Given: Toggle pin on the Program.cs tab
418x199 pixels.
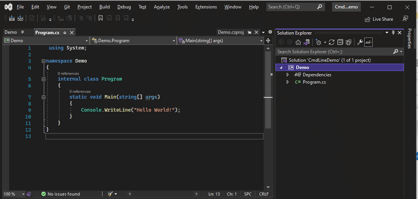Looking at the screenshot, I should point(65,33).
